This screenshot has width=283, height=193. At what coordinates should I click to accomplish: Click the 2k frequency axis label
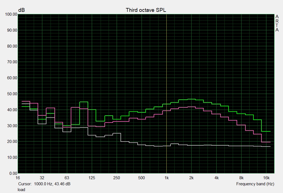tap(191, 178)
